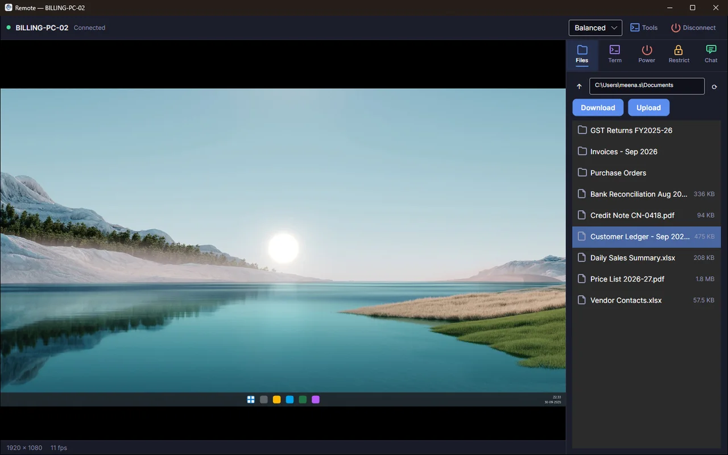Click the BILLING-PC-02 host name

point(42,27)
